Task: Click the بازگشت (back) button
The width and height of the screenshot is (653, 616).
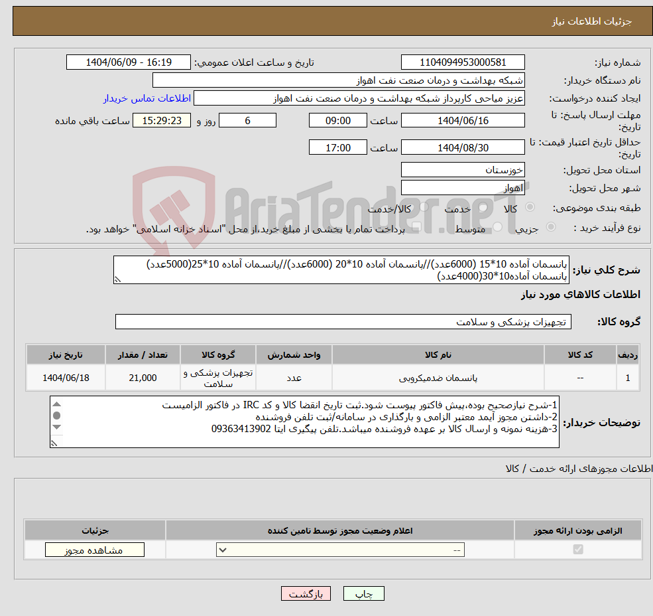Action: 306,593
